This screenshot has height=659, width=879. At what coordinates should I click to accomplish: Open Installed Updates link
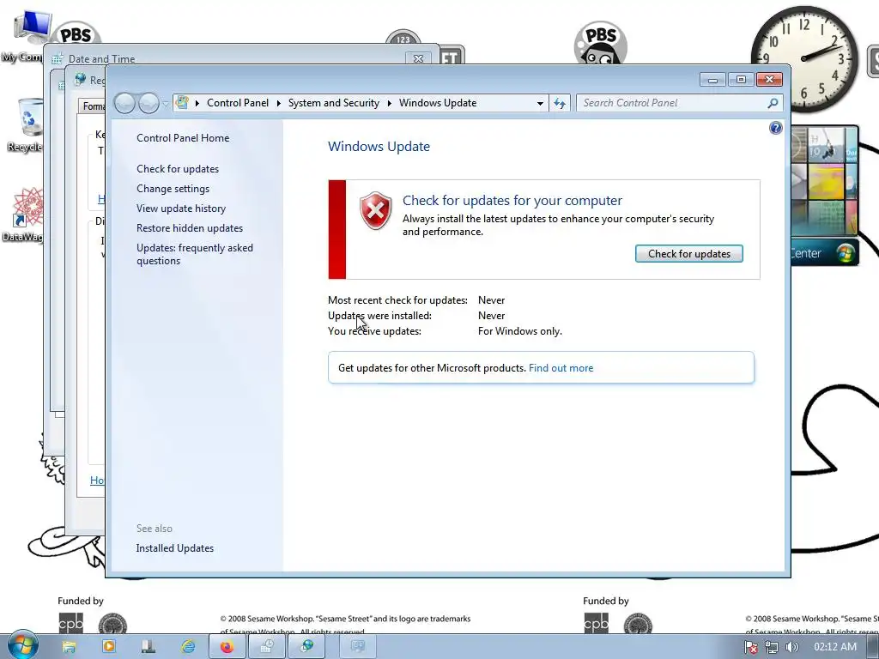[x=175, y=548]
